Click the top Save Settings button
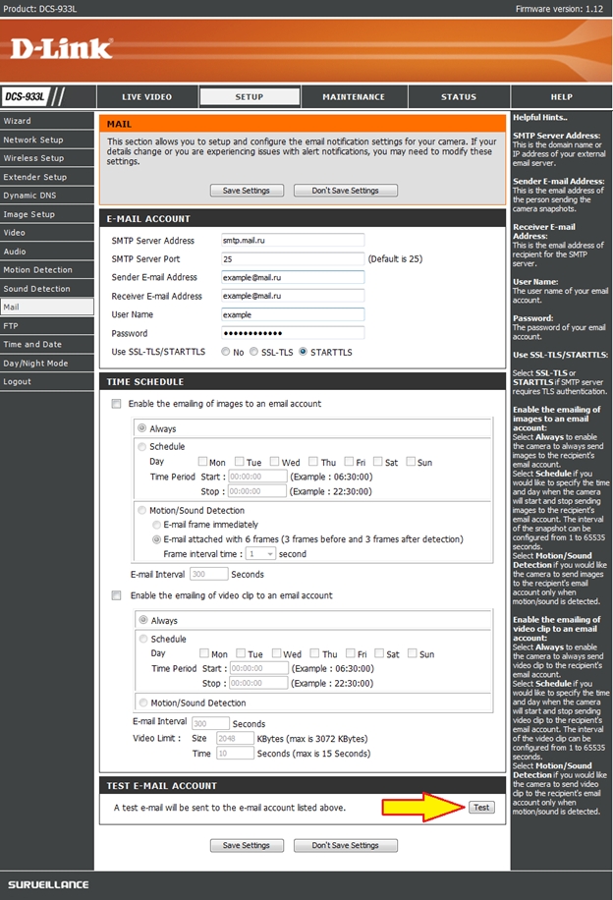613x900 pixels. 247,191
